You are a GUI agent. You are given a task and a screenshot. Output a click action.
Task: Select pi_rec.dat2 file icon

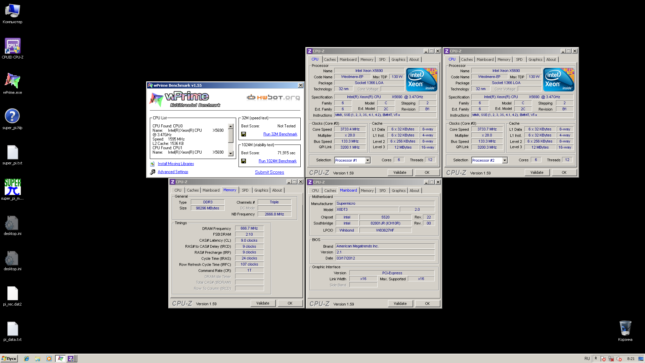coord(12,296)
